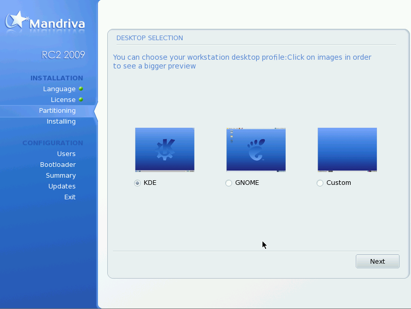This screenshot has height=309, width=411.
Task: Select the Custom radio button
Action: pos(320,183)
